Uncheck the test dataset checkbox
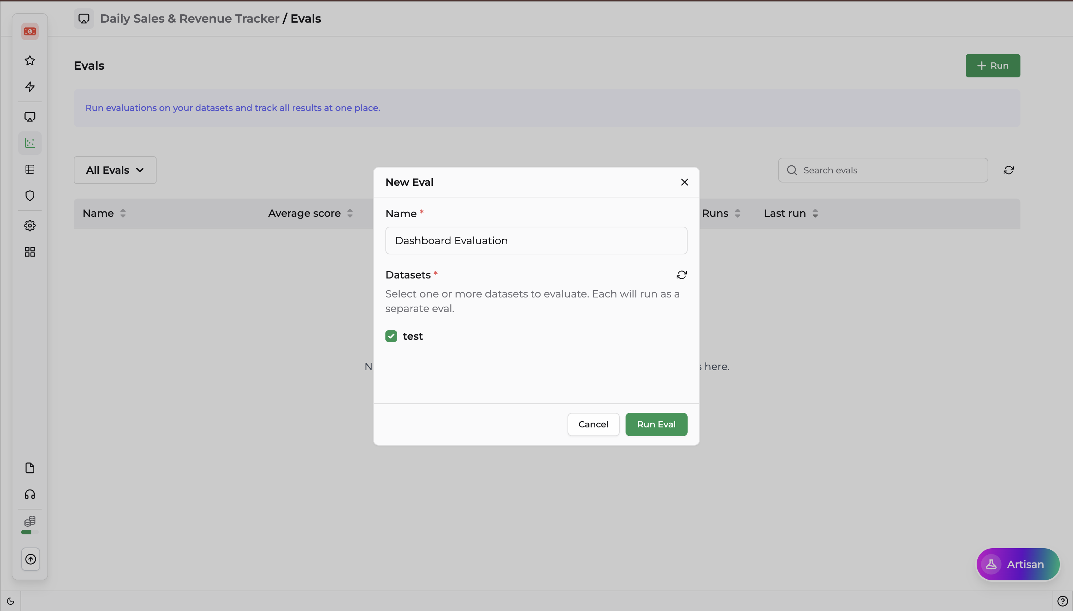The width and height of the screenshot is (1073, 611). [391, 336]
